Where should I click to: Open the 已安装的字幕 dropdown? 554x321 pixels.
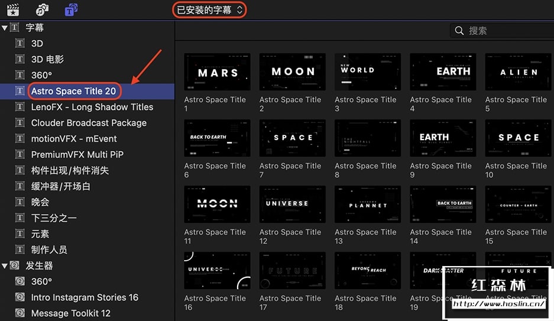(x=209, y=10)
